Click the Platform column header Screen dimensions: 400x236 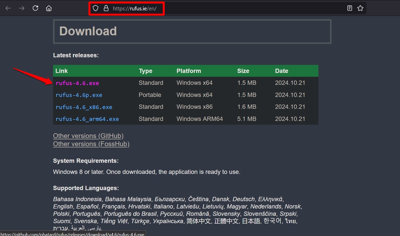click(189, 71)
